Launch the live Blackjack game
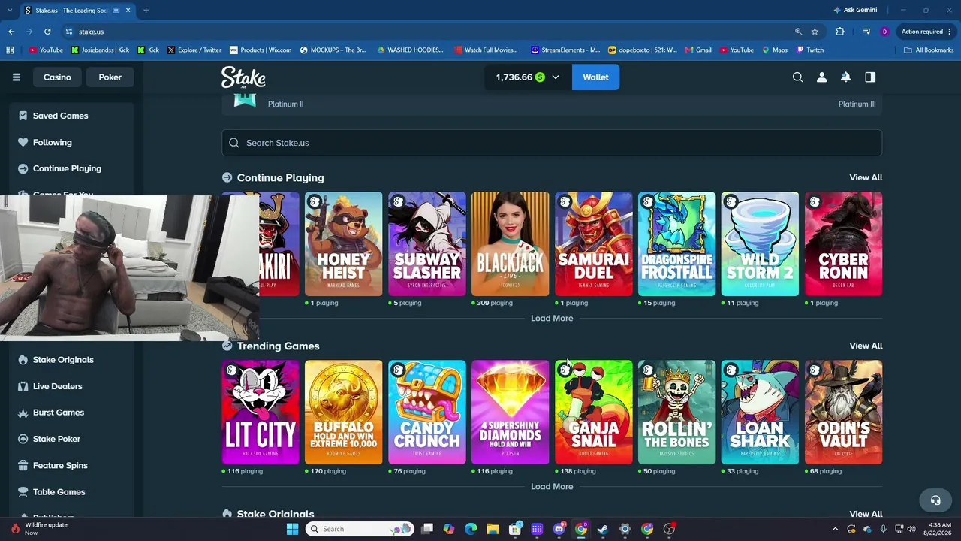Image resolution: width=961 pixels, height=541 pixels. tap(510, 243)
